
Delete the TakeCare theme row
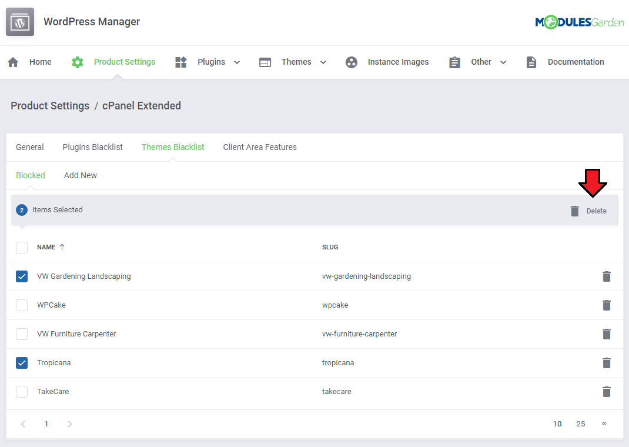(x=607, y=392)
